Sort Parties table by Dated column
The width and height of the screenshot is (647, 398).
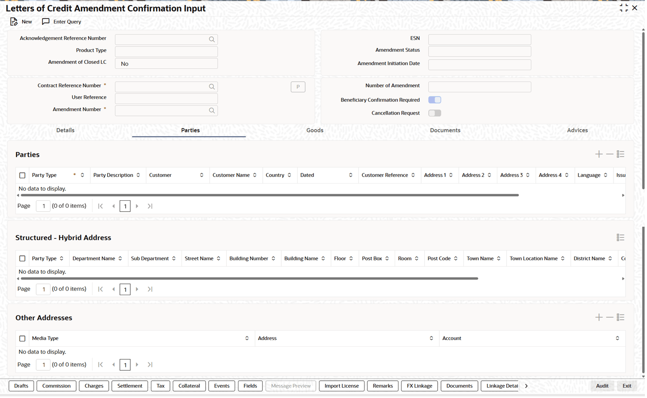pos(351,175)
